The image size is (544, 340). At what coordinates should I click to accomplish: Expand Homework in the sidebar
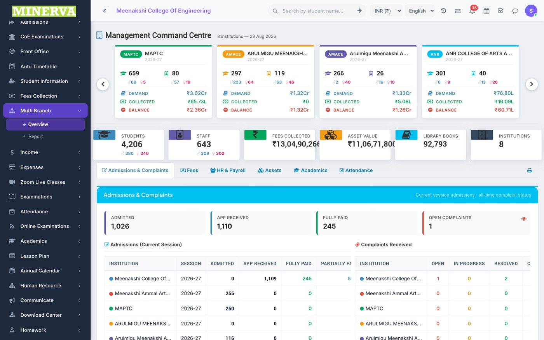tap(45, 330)
